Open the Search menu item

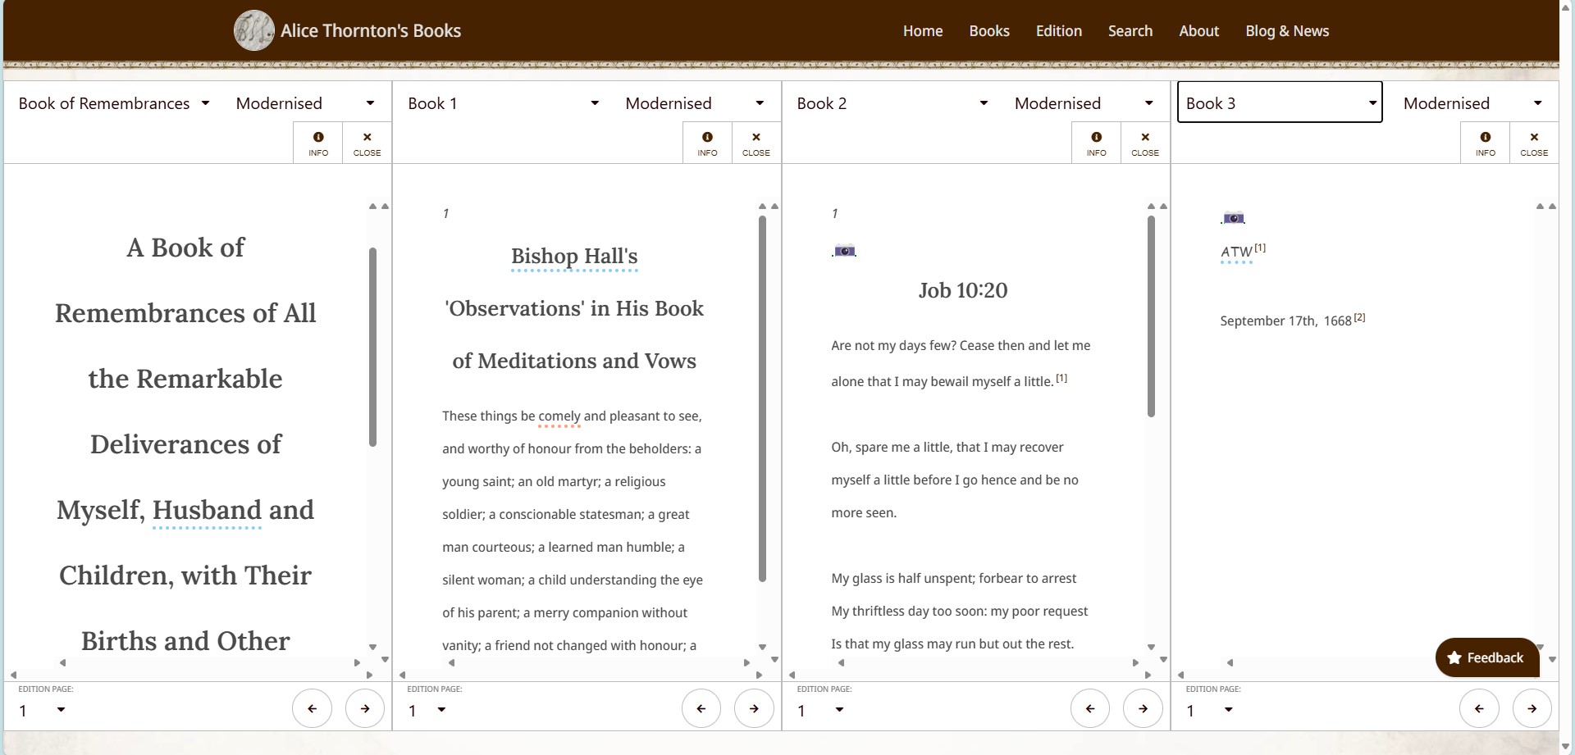pos(1130,31)
